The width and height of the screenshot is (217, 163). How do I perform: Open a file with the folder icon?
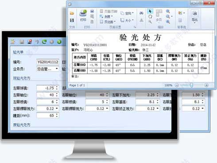click(x=72, y=13)
